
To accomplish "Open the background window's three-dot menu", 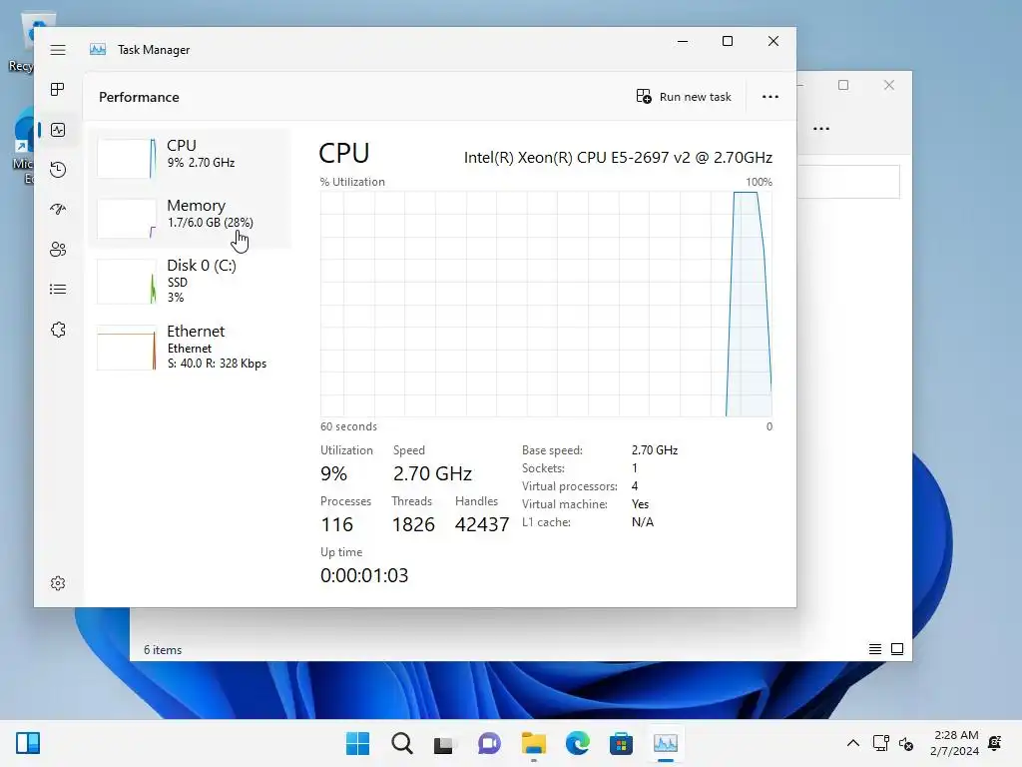I will coord(821,129).
